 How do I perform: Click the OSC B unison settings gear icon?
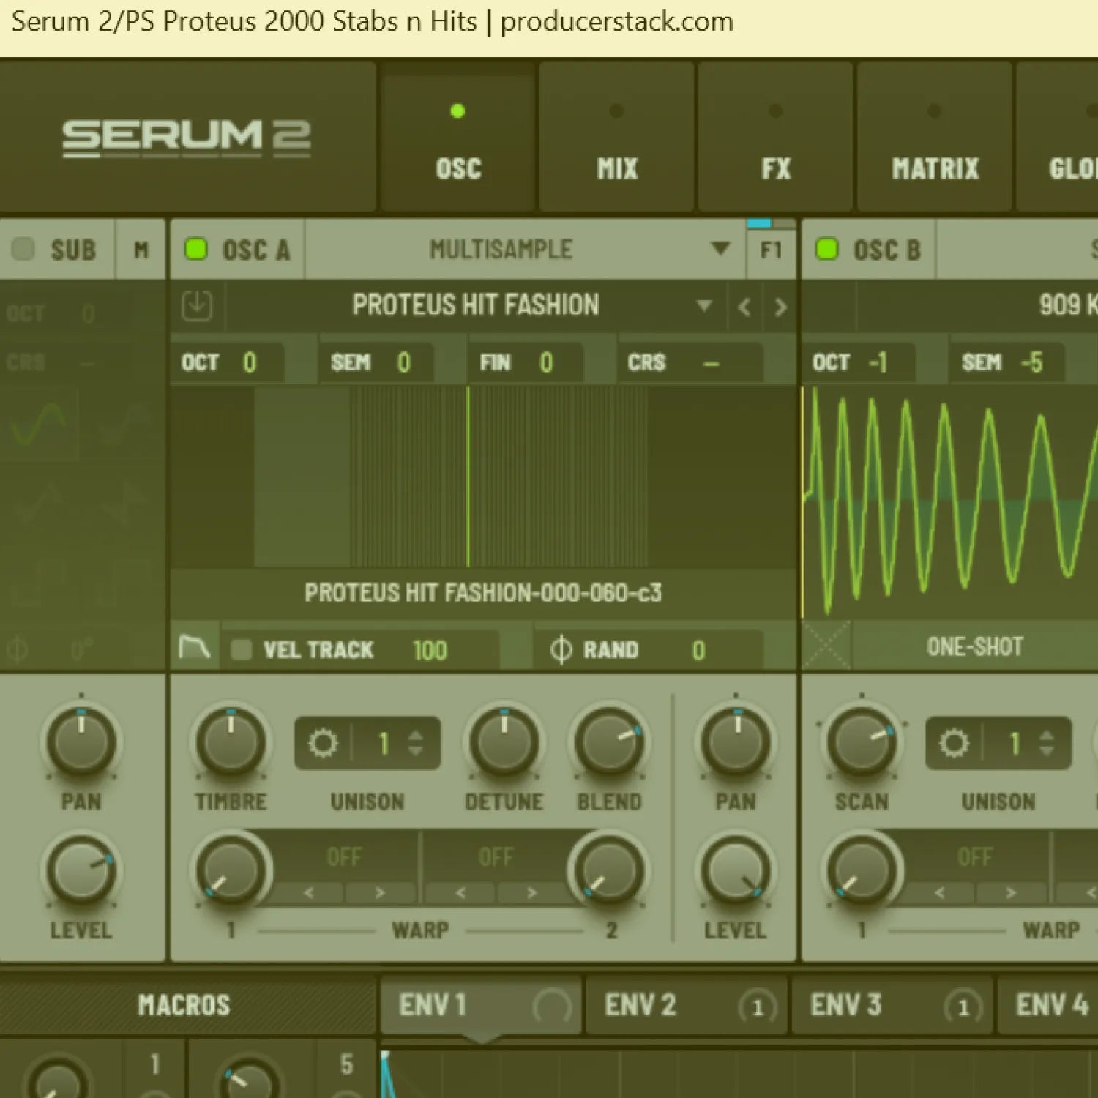click(x=954, y=744)
